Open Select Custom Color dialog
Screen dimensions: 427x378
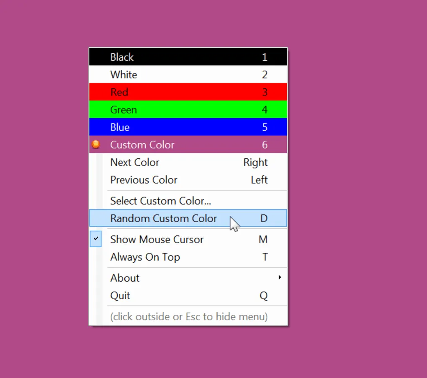(188, 201)
